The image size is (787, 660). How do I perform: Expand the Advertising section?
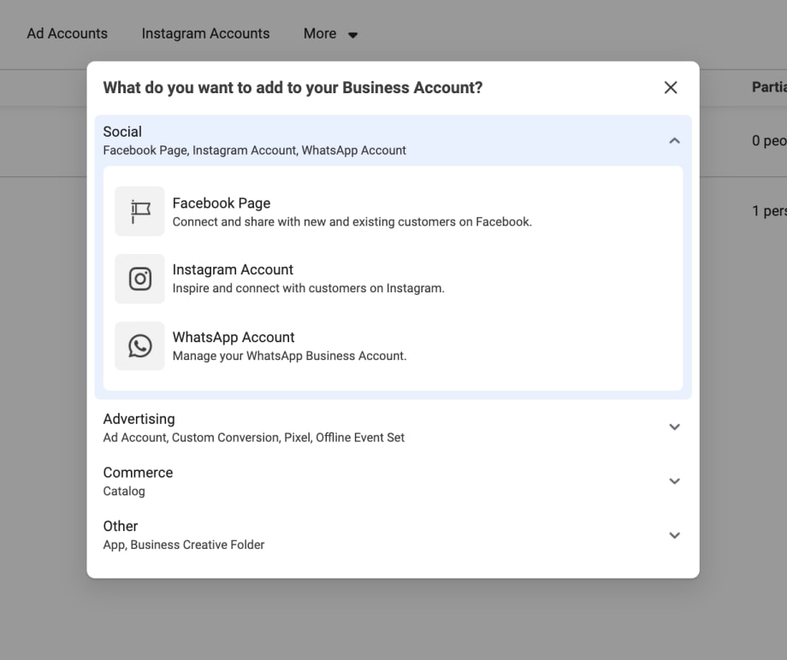675,427
